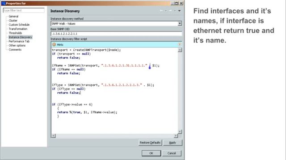Image resolution: width=286 pixels, height=160 pixels.
Task: Click the back navigation arrow icon
Action: point(161,11)
